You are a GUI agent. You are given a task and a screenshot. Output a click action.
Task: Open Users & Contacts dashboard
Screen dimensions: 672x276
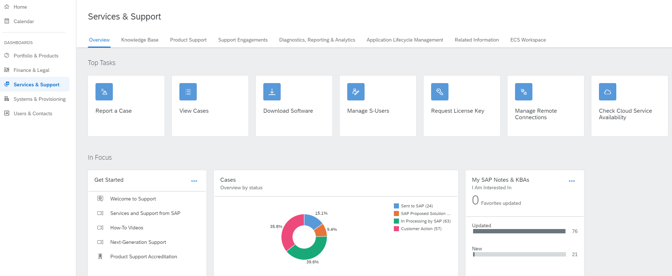pos(33,113)
